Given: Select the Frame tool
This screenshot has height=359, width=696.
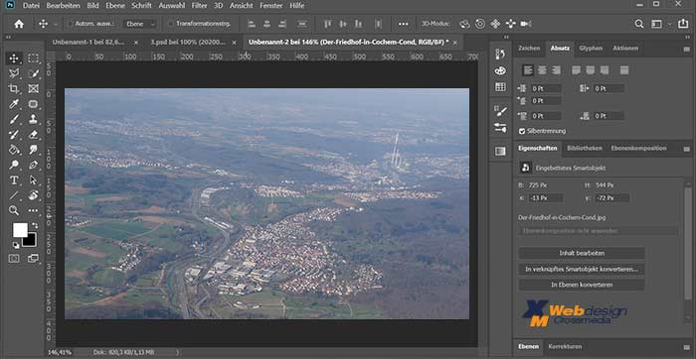Looking at the screenshot, I should (x=33, y=88).
